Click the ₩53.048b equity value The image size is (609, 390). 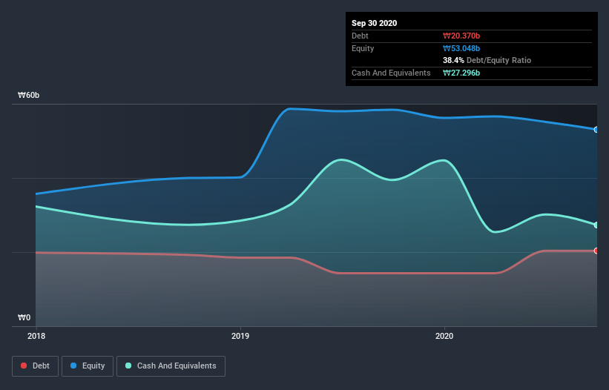click(461, 48)
